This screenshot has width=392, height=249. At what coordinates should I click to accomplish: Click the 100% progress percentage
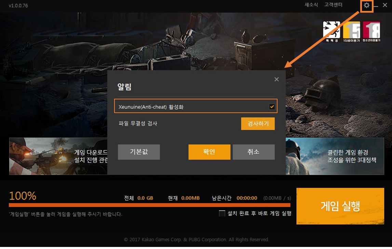pyautogui.click(x=23, y=196)
